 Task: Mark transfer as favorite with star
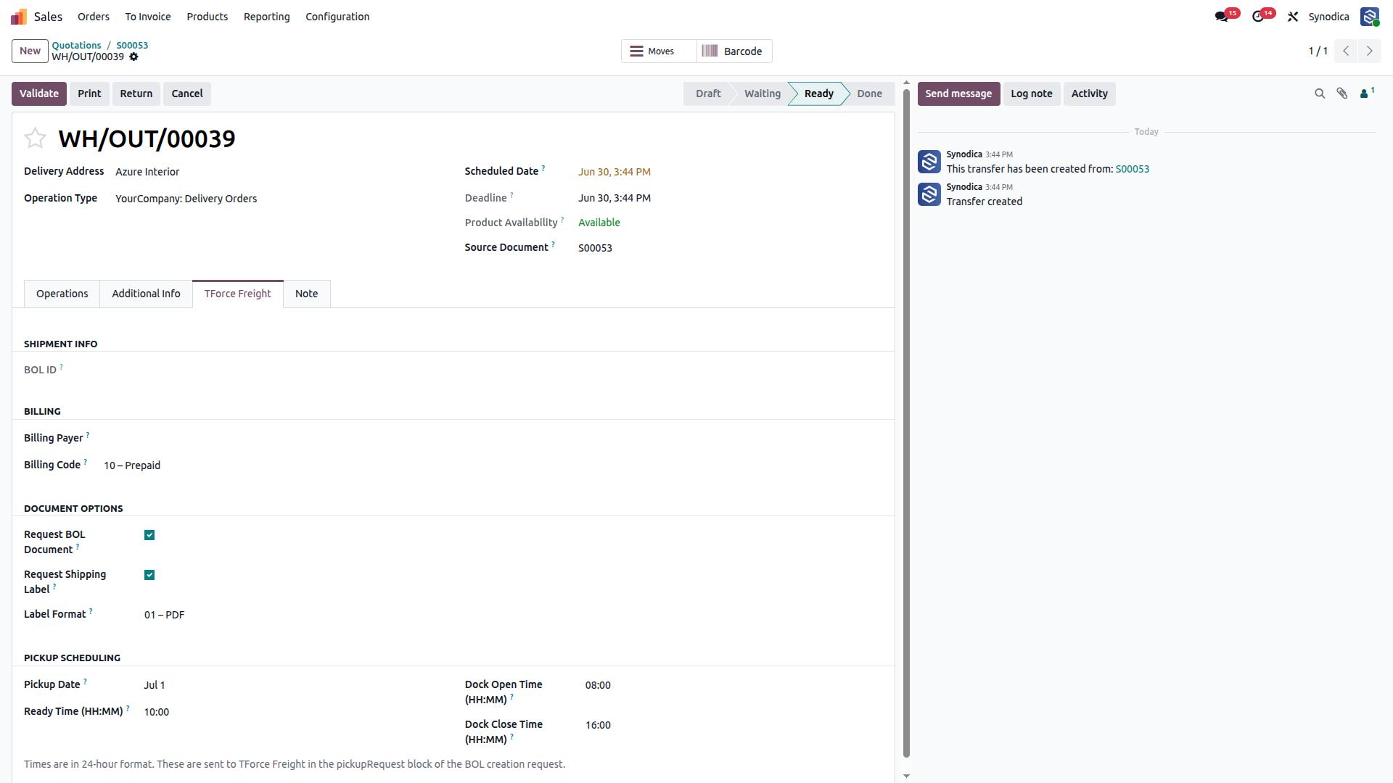click(35, 138)
